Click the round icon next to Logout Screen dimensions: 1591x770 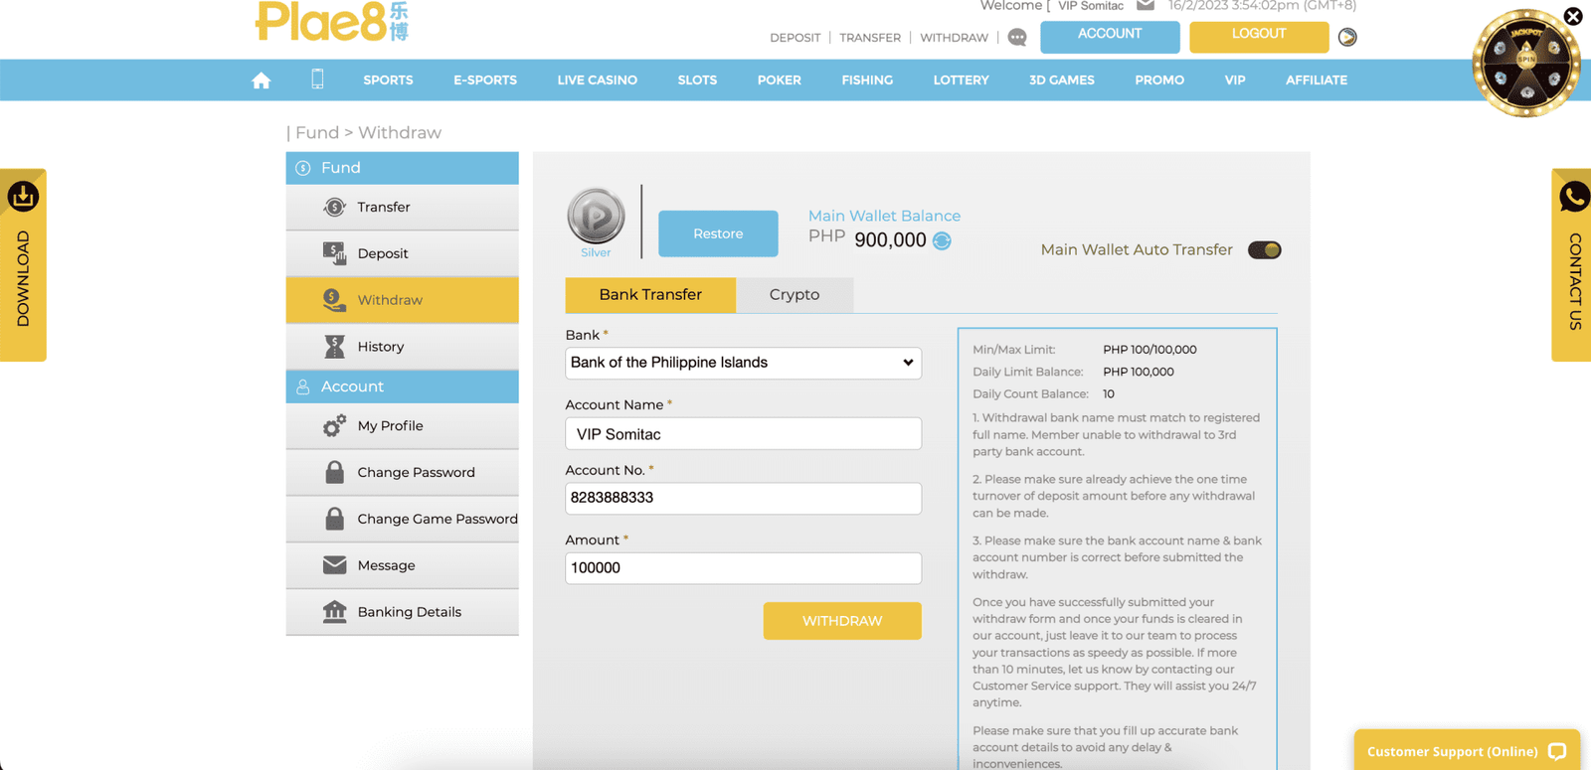(x=1347, y=37)
